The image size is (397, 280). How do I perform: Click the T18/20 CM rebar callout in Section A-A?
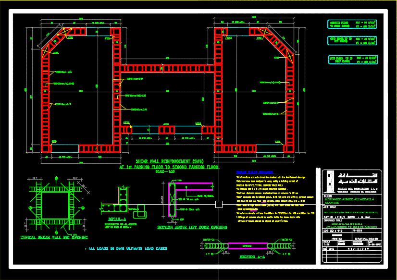click(x=208, y=239)
